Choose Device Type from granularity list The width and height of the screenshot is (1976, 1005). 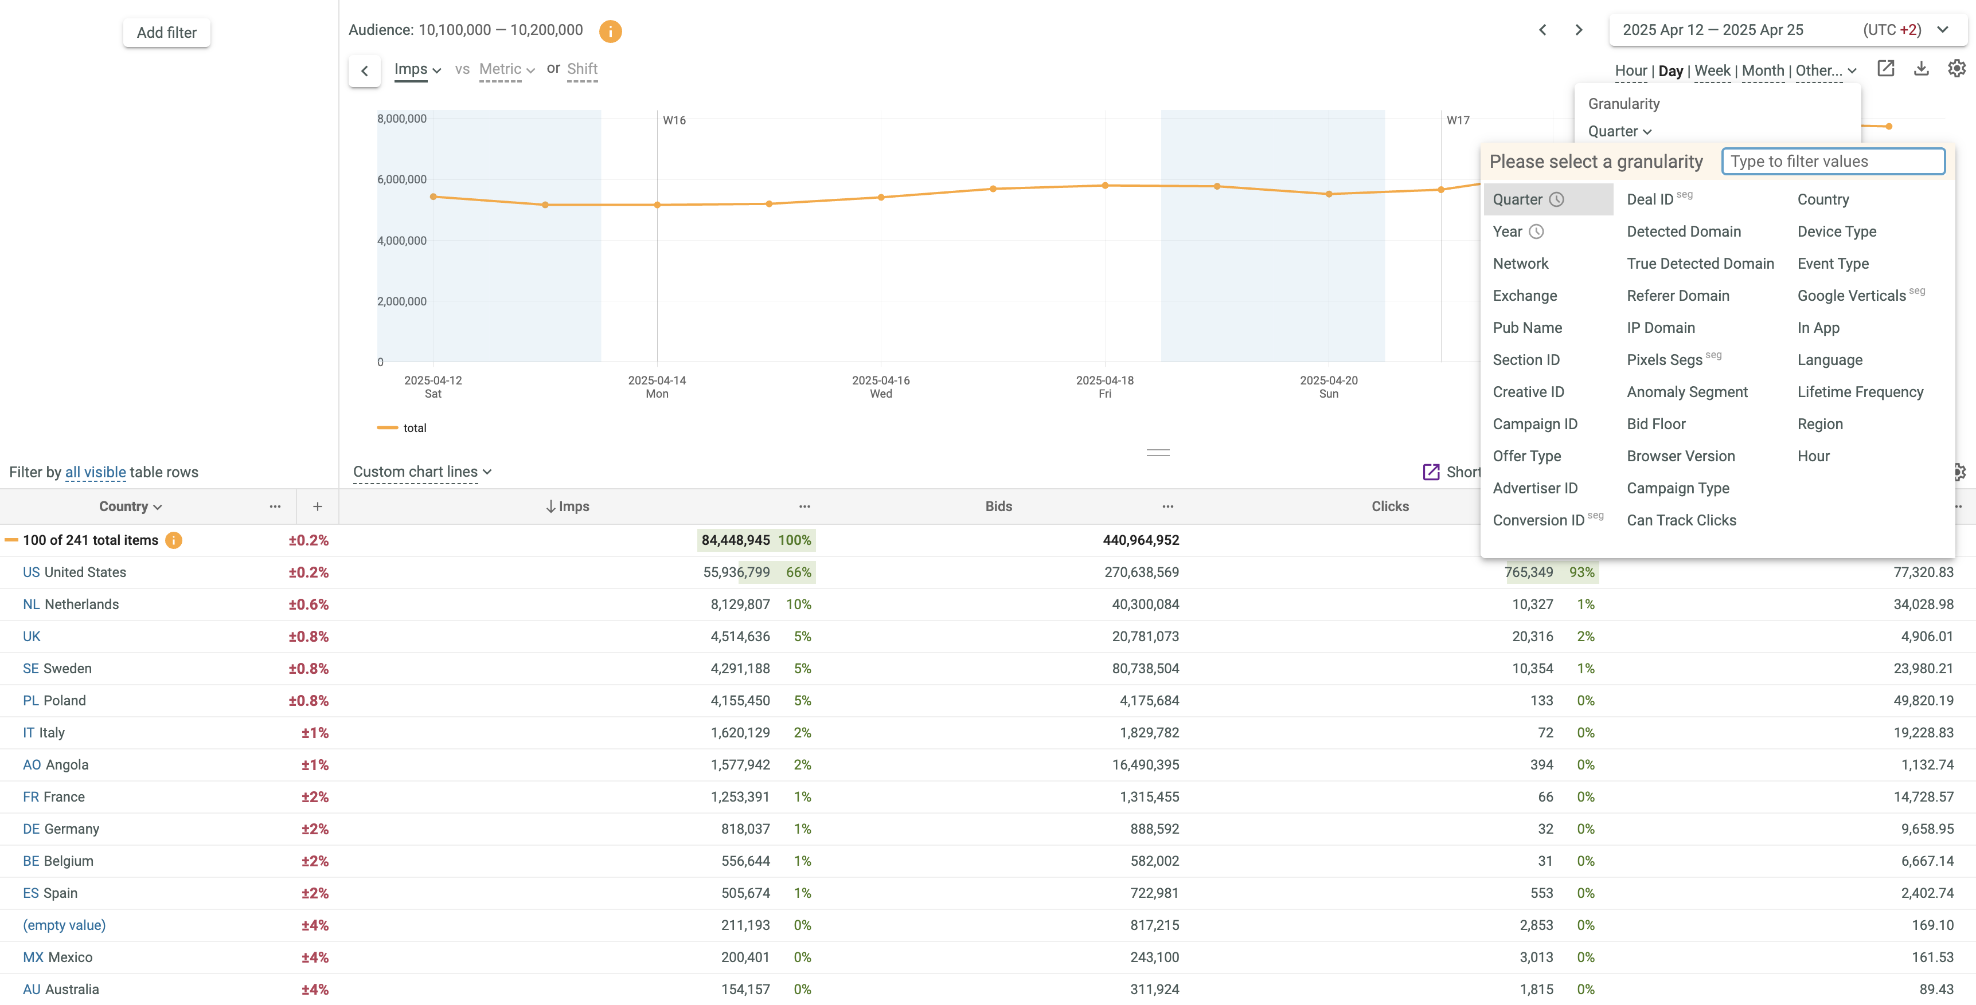point(1836,231)
